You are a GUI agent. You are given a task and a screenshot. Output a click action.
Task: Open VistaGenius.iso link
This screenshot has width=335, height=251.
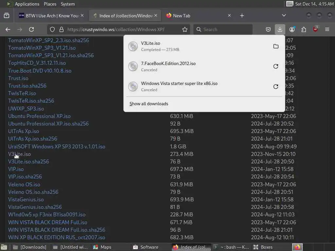point(26,200)
